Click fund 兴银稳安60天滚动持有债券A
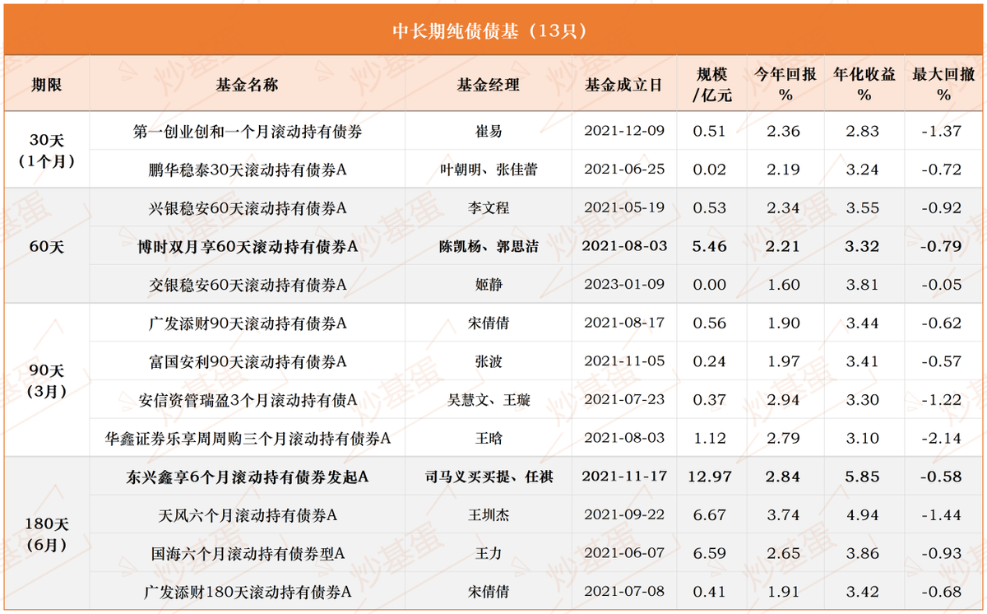Viewport: 987px width, 614px height. click(x=247, y=208)
